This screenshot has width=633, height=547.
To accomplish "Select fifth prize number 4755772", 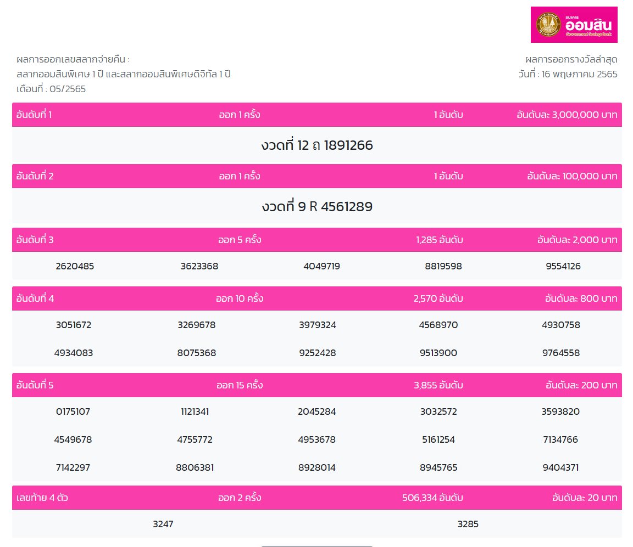I will pyautogui.click(x=195, y=440).
